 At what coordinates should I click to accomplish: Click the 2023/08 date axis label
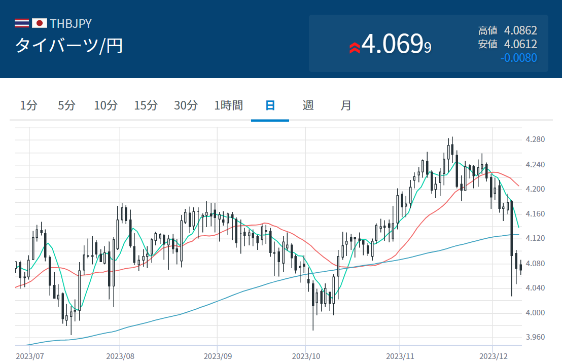(x=120, y=356)
